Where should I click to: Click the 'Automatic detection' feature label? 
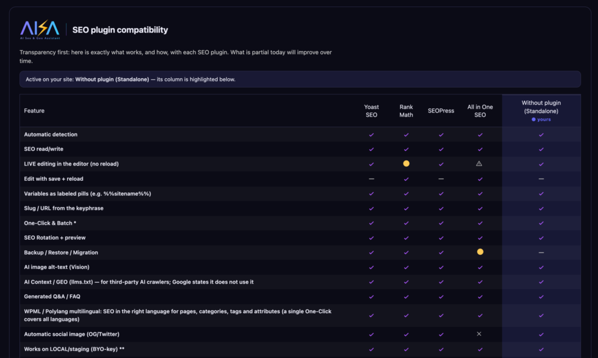point(51,135)
